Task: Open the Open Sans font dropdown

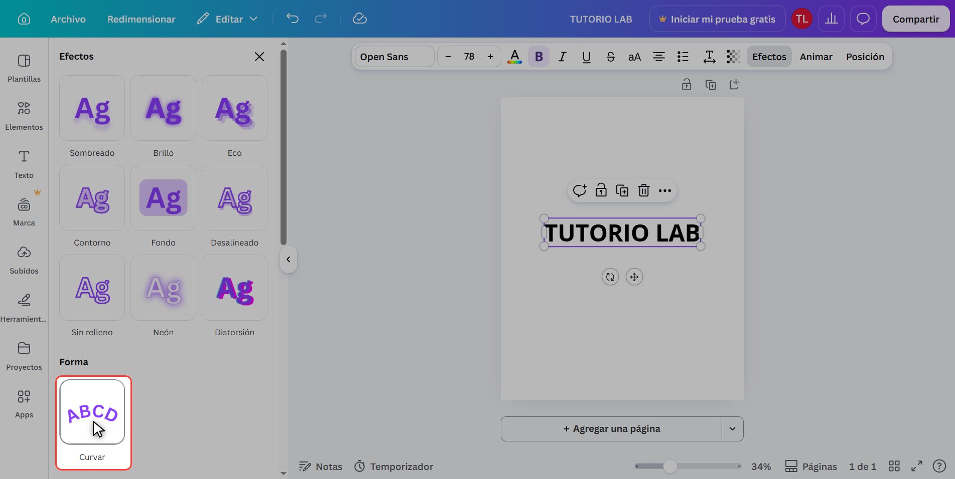Action: (394, 57)
